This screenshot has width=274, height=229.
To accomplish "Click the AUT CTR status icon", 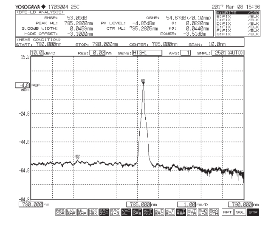I will [192, 212].
